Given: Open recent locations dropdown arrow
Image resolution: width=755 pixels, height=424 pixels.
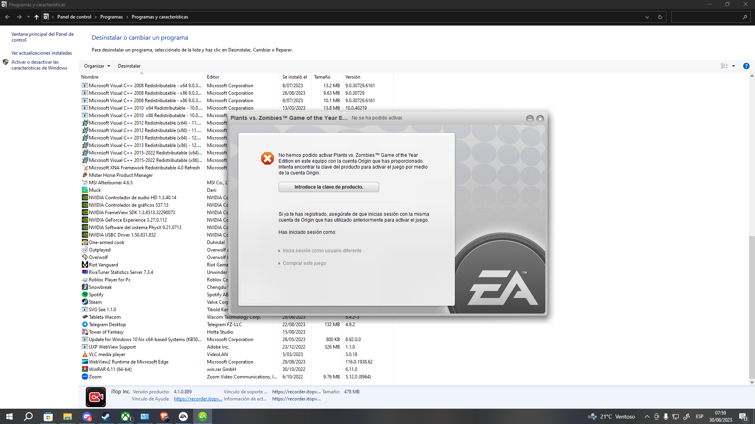Looking at the screenshot, I should pos(28,17).
